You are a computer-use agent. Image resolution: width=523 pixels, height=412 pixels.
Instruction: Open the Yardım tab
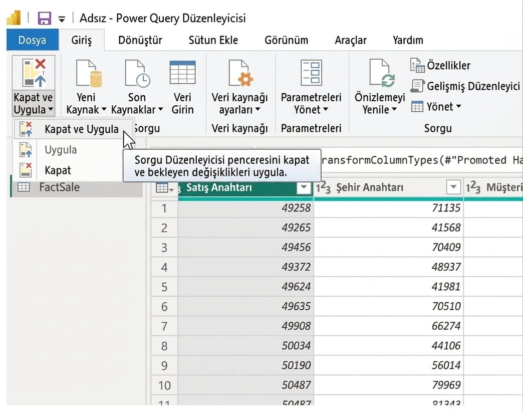tap(408, 40)
